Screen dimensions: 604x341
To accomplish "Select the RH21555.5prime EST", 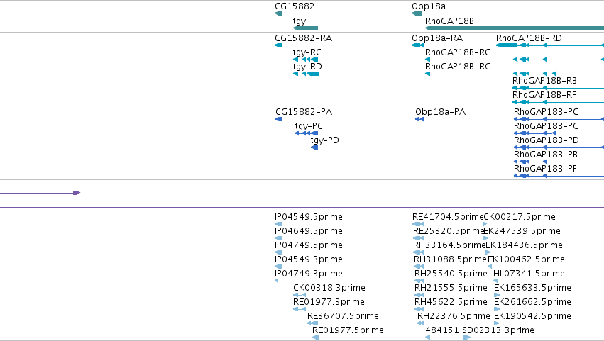I will [419, 295].
